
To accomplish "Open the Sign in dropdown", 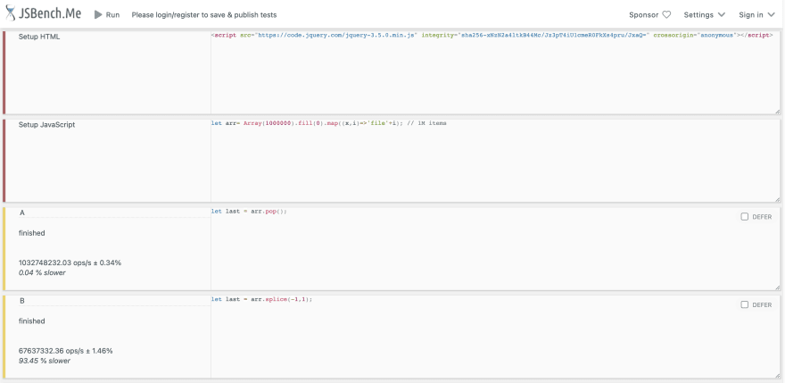I will pos(757,14).
